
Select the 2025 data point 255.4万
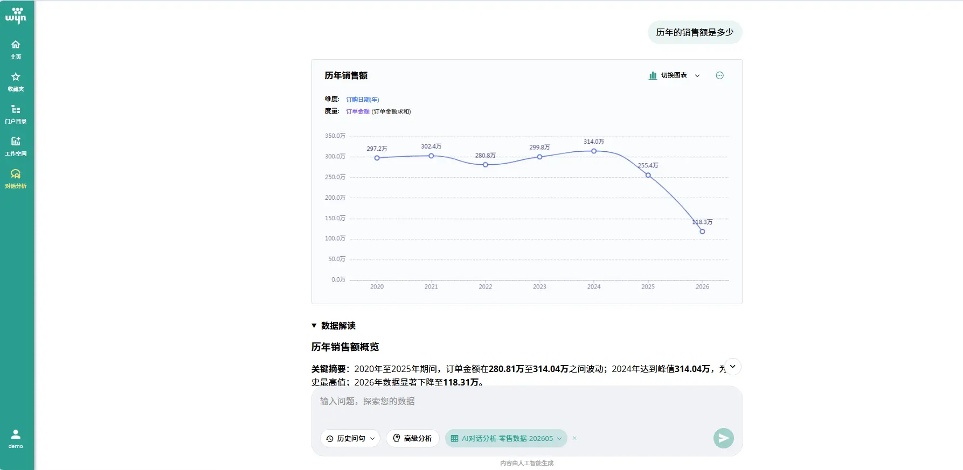tap(648, 175)
